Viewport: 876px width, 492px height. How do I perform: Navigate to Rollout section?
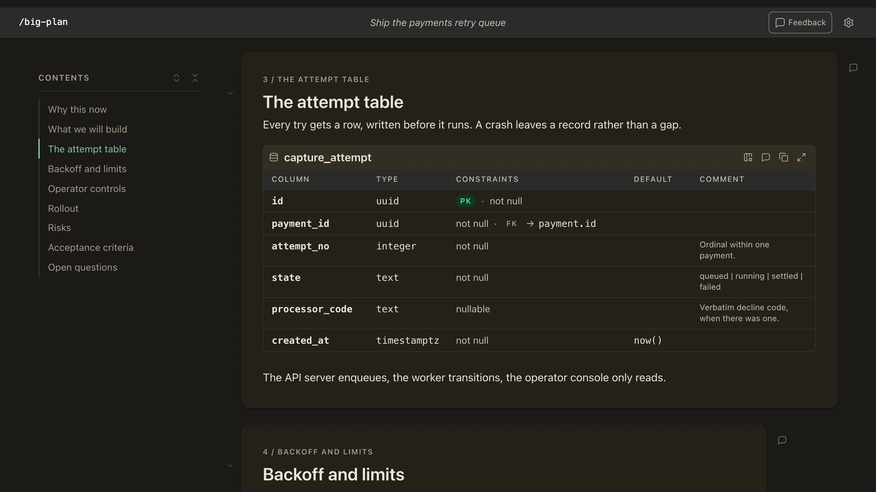[x=63, y=208]
